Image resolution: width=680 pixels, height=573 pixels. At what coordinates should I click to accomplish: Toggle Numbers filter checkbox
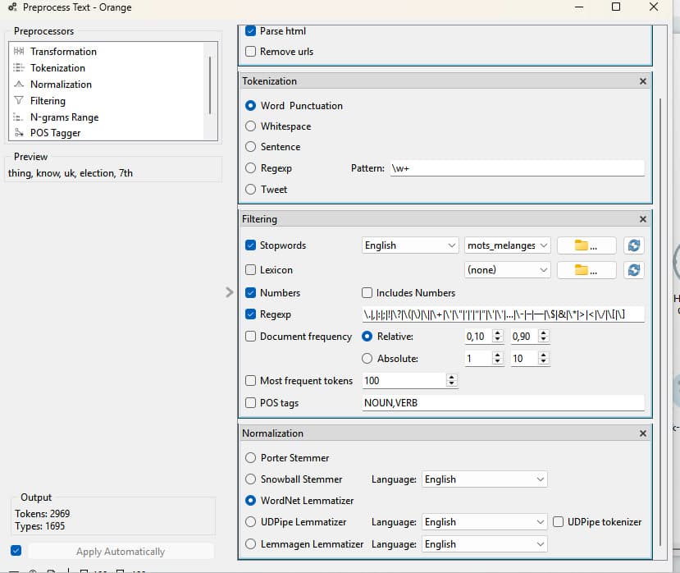point(250,292)
